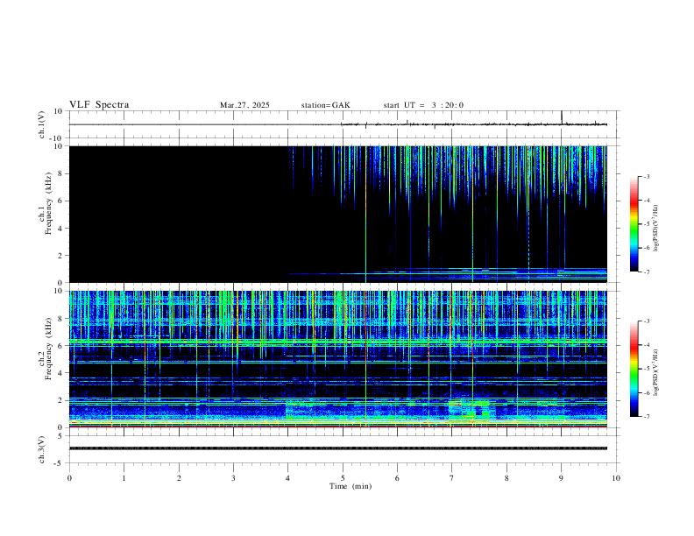Select the date text "Mar.27, 2025"
Screen dimensions: 694x536
coord(244,105)
